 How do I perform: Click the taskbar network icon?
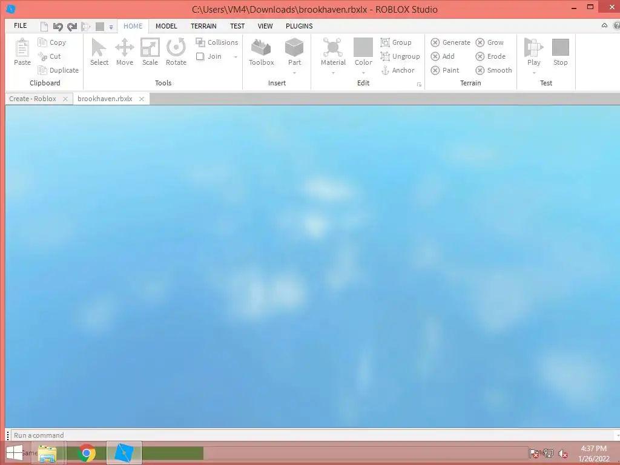(548, 453)
